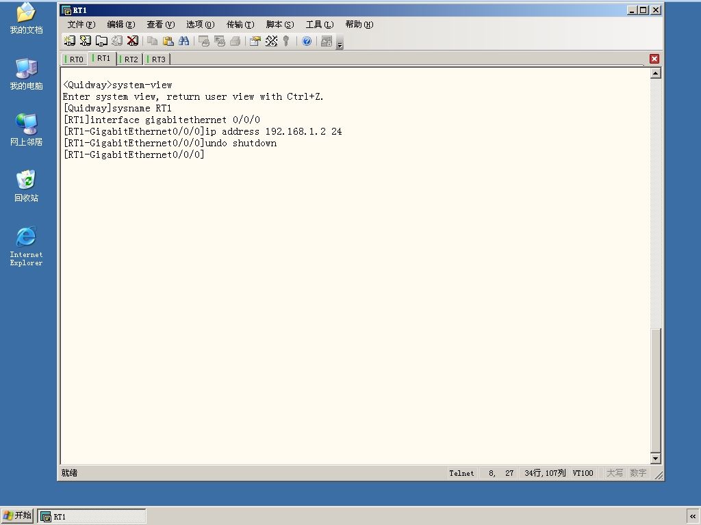The image size is (701, 525).
Task: Click the grayed last toolbar icon
Action: pyautogui.click(x=327, y=41)
